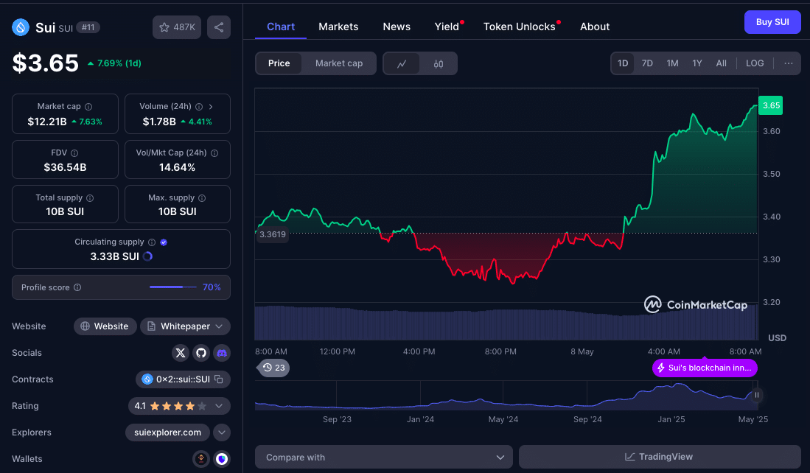Image resolution: width=810 pixels, height=473 pixels.
Task: Toggle LOG scale on chart
Action: pos(755,63)
